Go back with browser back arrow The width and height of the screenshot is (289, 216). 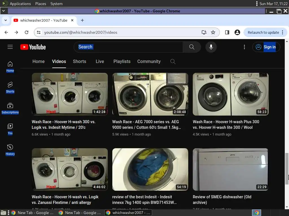[6, 32]
